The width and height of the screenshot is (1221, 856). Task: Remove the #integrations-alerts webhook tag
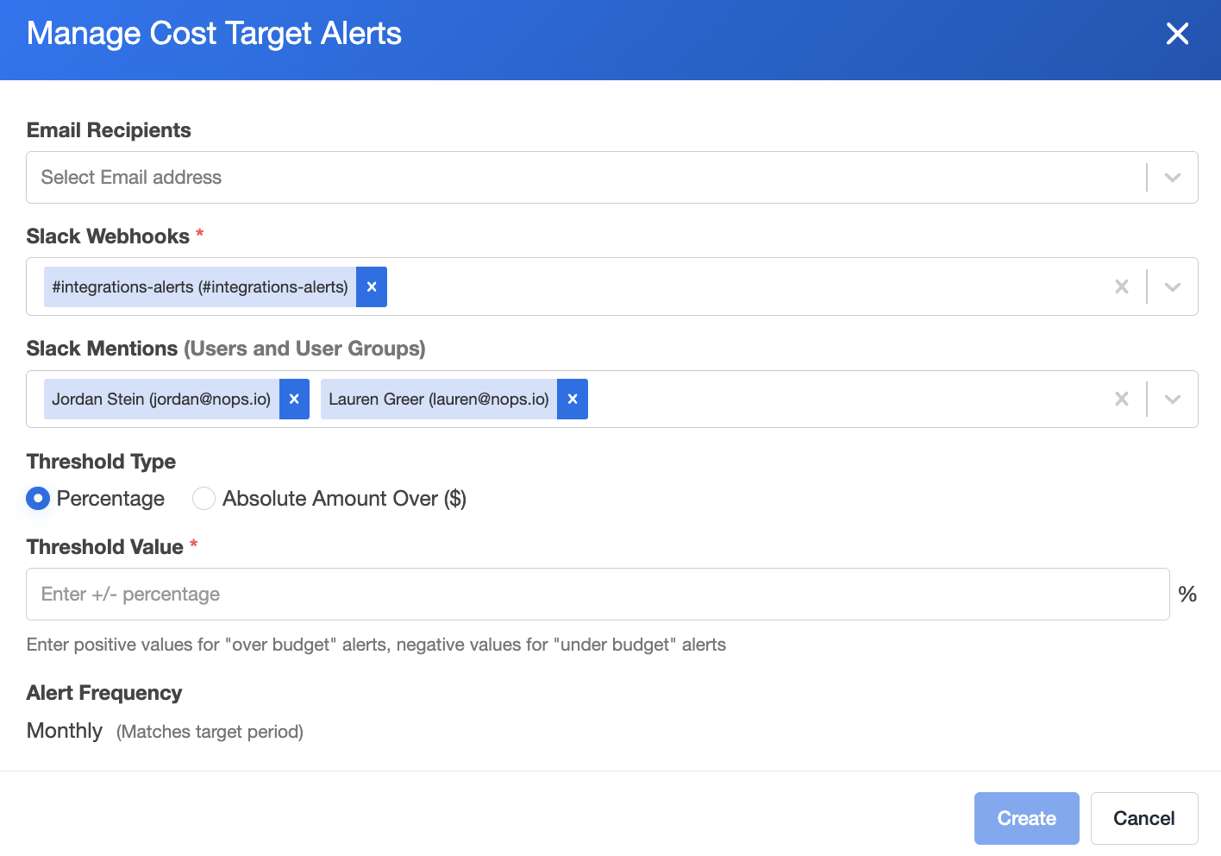tap(372, 287)
